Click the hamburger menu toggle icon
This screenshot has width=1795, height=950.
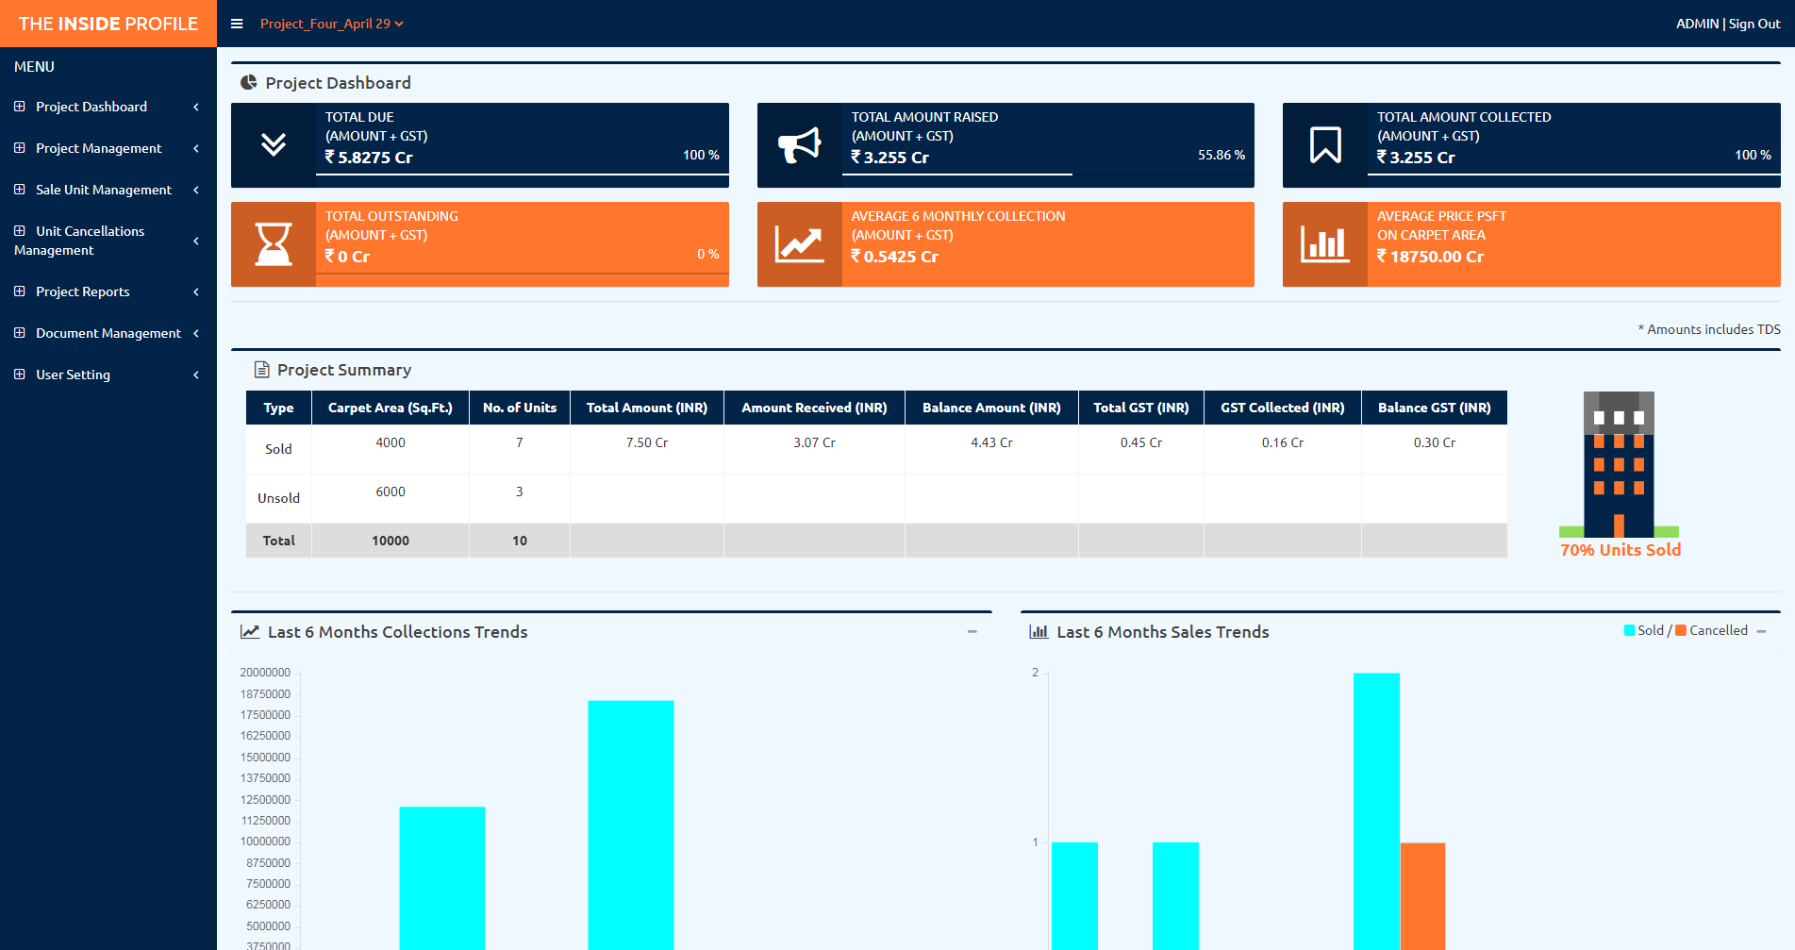[237, 24]
